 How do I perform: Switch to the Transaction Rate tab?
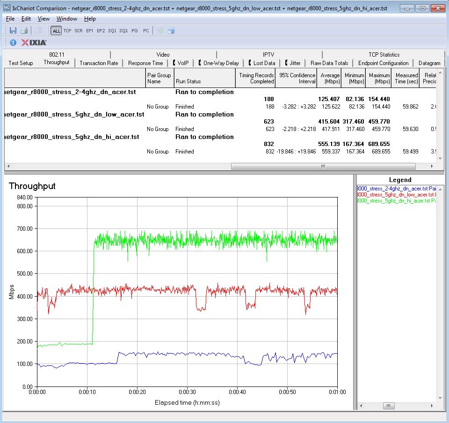(x=99, y=63)
